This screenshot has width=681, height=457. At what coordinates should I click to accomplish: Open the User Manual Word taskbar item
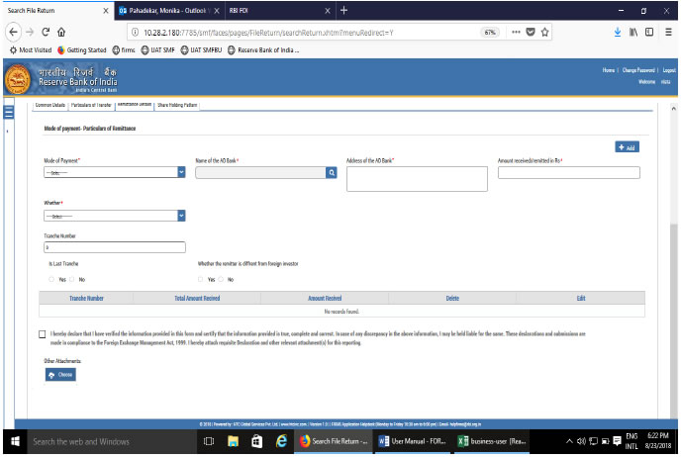coord(413,441)
